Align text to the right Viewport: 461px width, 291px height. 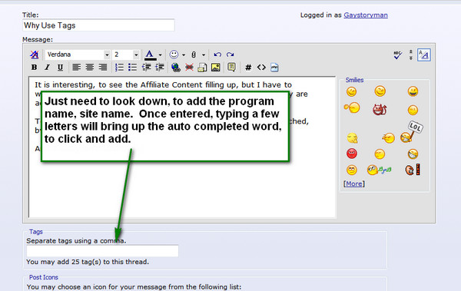(103, 68)
